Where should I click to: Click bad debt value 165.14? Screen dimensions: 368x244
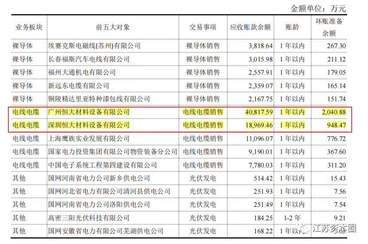point(336,86)
